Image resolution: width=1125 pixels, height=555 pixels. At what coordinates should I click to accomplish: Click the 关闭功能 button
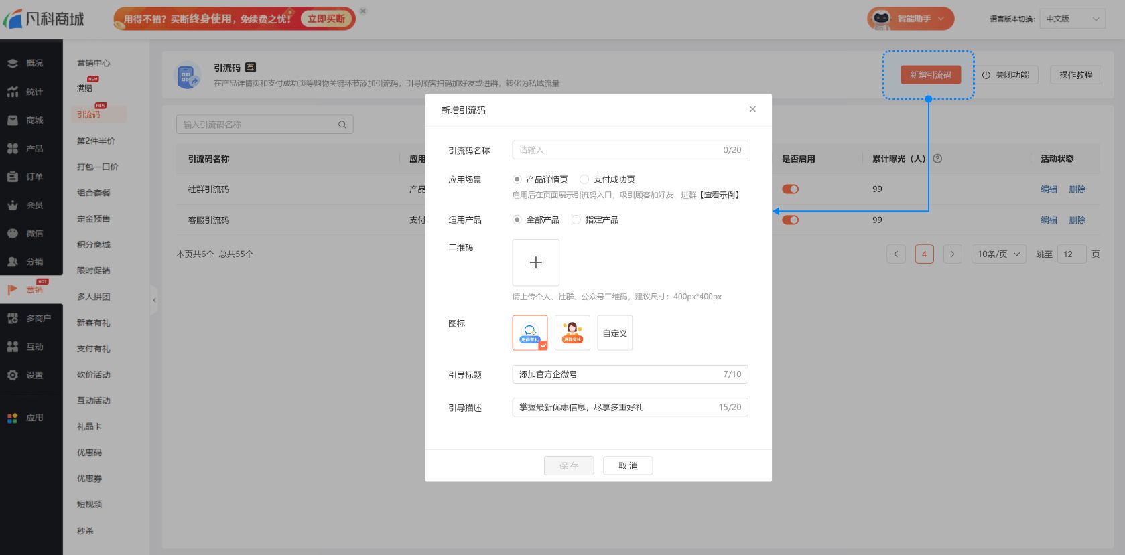[x=1005, y=75]
